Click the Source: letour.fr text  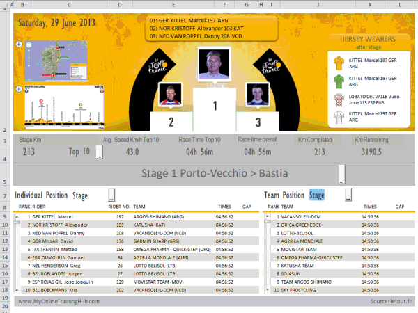click(391, 301)
